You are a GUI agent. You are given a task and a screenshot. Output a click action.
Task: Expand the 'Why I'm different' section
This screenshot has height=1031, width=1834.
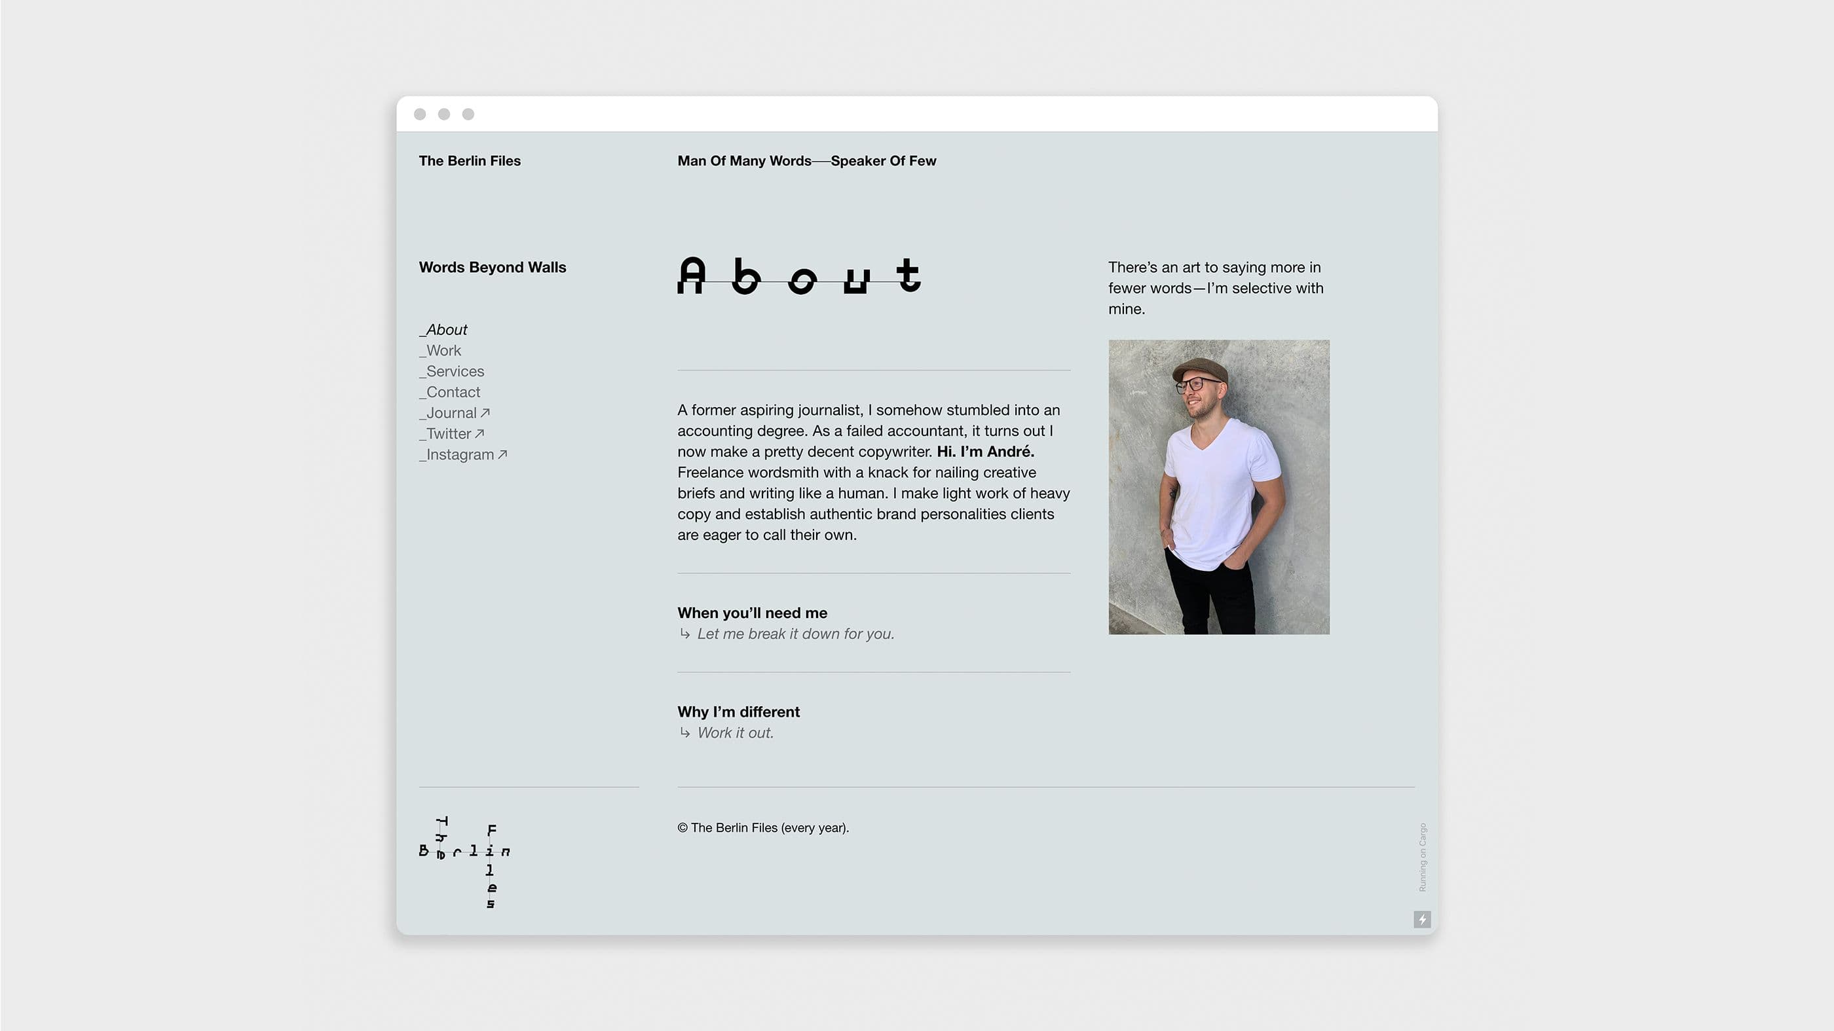tap(738, 712)
